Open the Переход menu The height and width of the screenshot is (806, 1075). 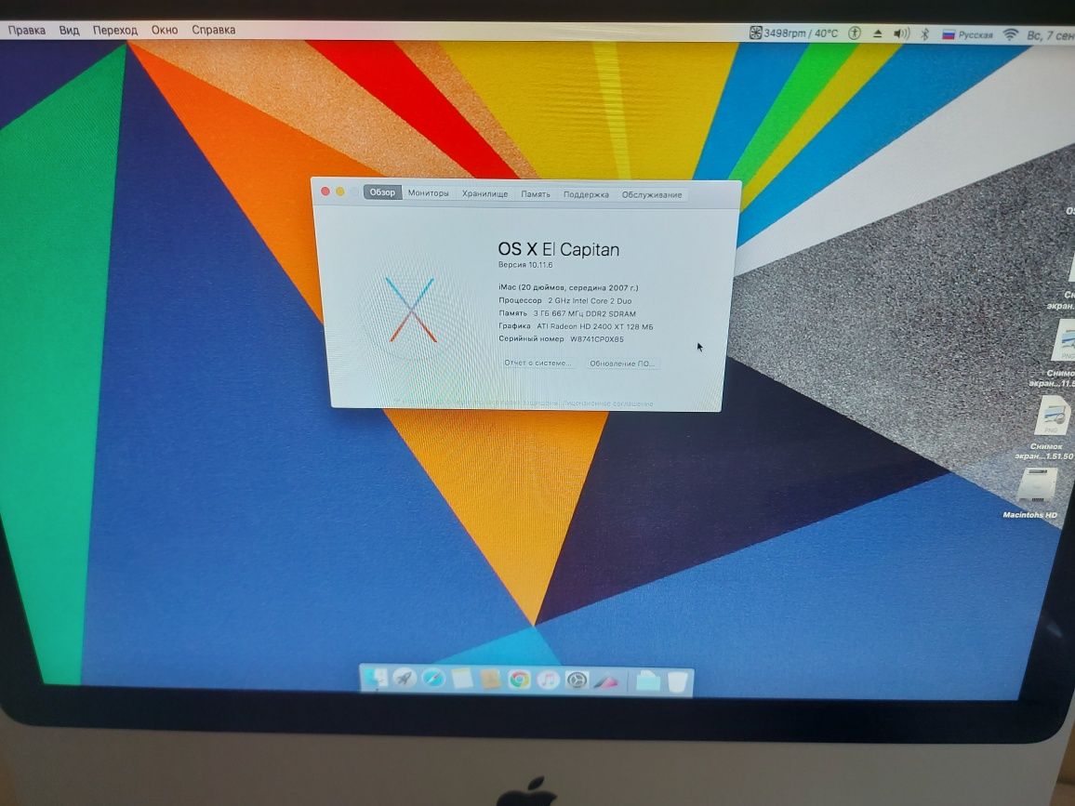[115, 30]
